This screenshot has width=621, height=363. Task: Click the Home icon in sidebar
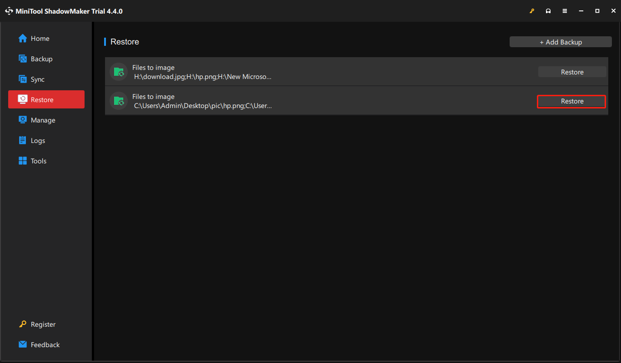pos(23,39)
